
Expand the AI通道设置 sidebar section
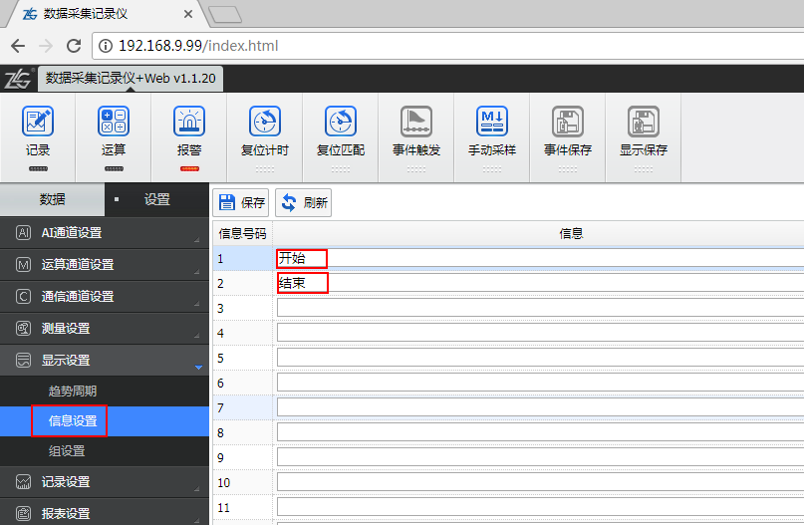click(x=105, y=233)
